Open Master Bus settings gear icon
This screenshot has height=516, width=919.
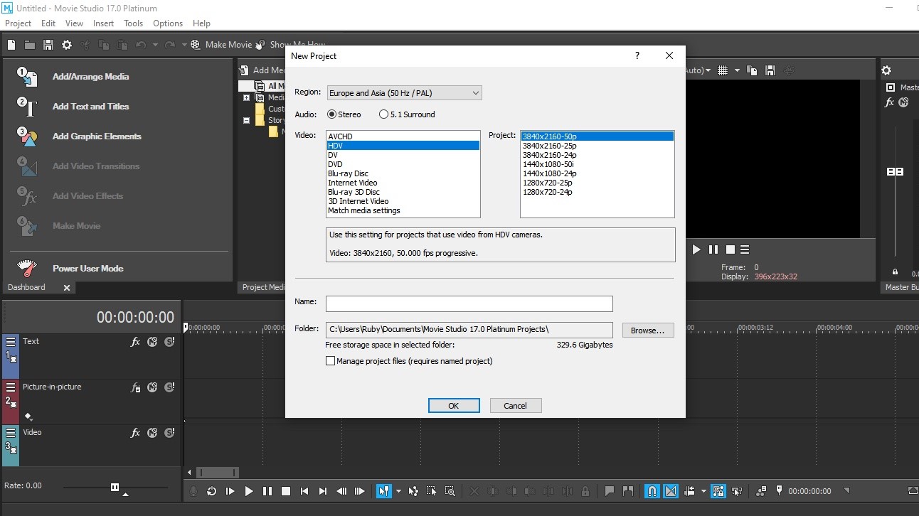click(x=886, y=70)
